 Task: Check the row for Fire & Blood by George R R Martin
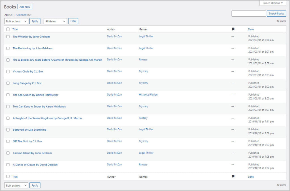tap(8, 60)
